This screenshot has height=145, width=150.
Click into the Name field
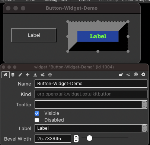pos(91,84)
